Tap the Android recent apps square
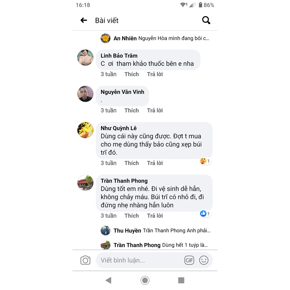Viewport: 290px width, 290px height. point(181,280)
